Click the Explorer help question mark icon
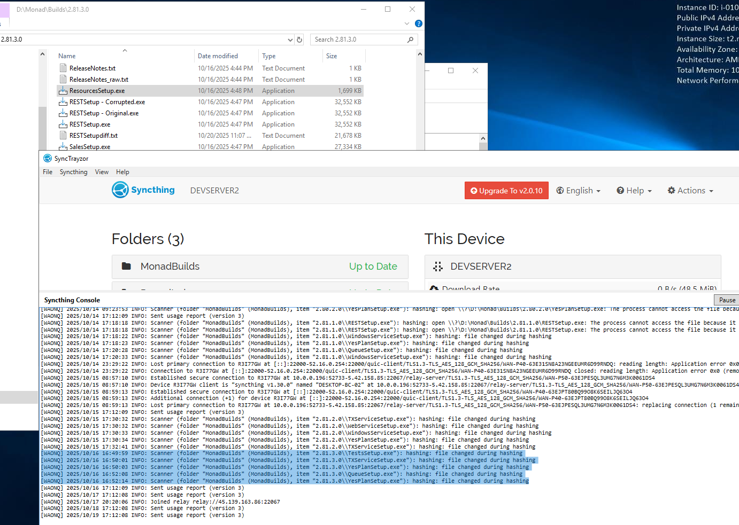 419,23
